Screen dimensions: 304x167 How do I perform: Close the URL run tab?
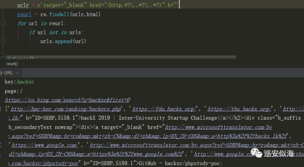pyautogui.click(x=17, y=73)
